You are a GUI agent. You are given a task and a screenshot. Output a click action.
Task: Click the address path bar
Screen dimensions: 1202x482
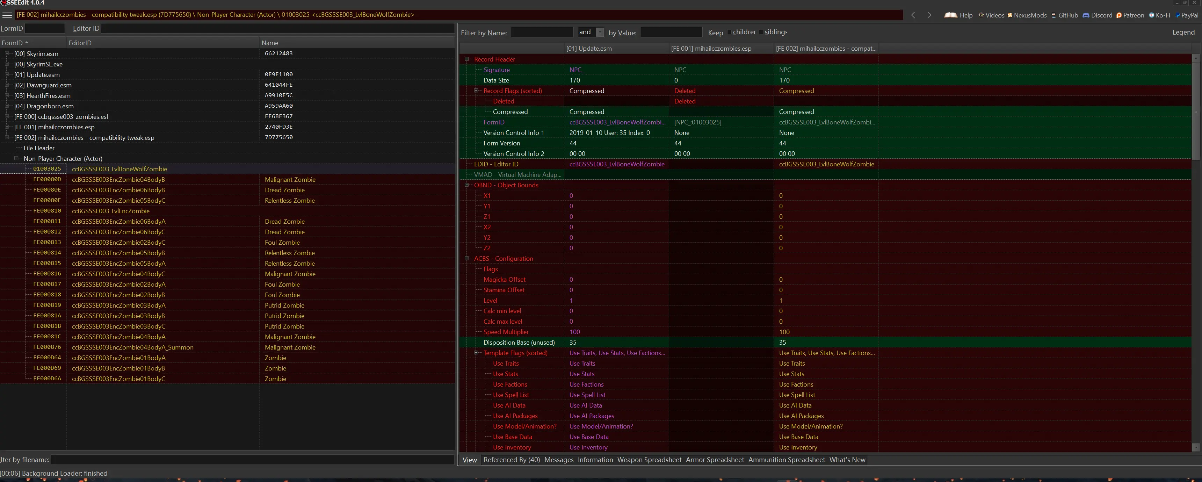[459, 15]
